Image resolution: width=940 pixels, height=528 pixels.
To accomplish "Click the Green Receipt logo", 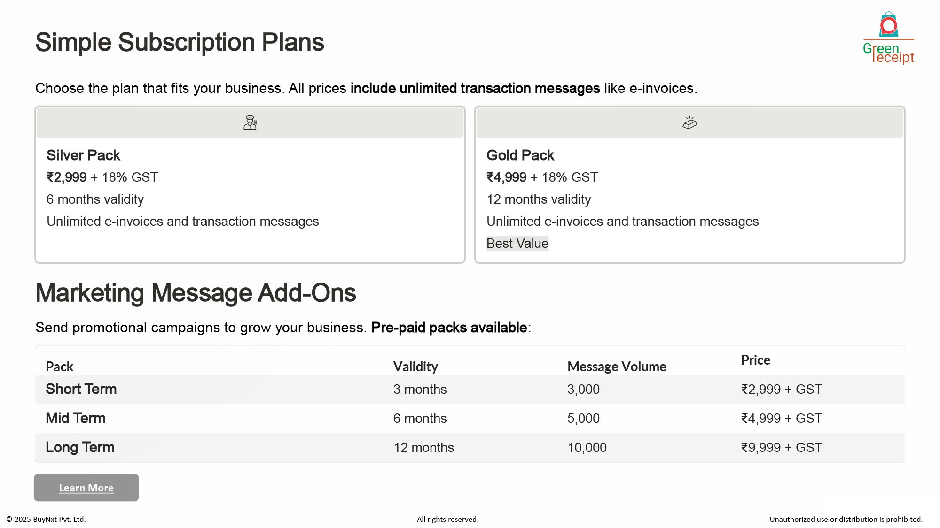I will point(888,38).
